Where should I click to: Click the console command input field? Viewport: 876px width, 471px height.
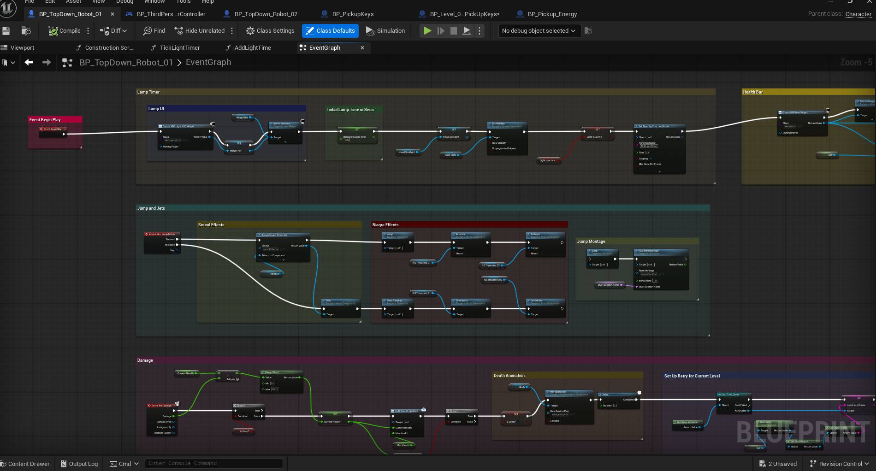tap(214, 463)
